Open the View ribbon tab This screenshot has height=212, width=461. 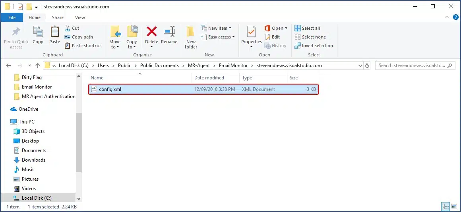(80, 17)
